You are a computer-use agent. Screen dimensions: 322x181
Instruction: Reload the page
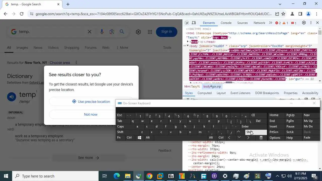[22, 14]
